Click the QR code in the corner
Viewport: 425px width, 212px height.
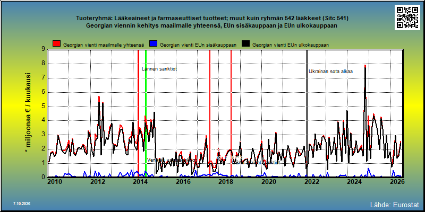[x=409, y=17]
